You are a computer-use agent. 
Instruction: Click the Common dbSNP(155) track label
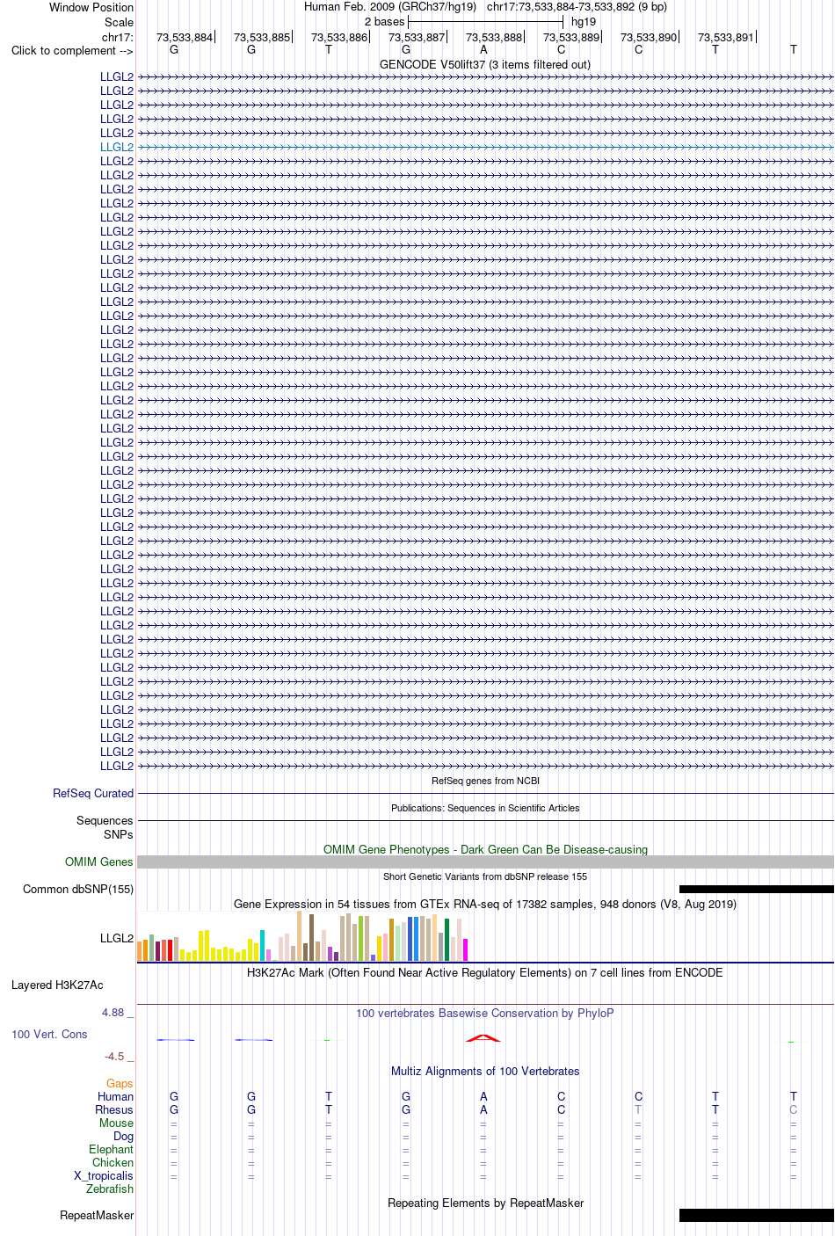tap(78, 890)
